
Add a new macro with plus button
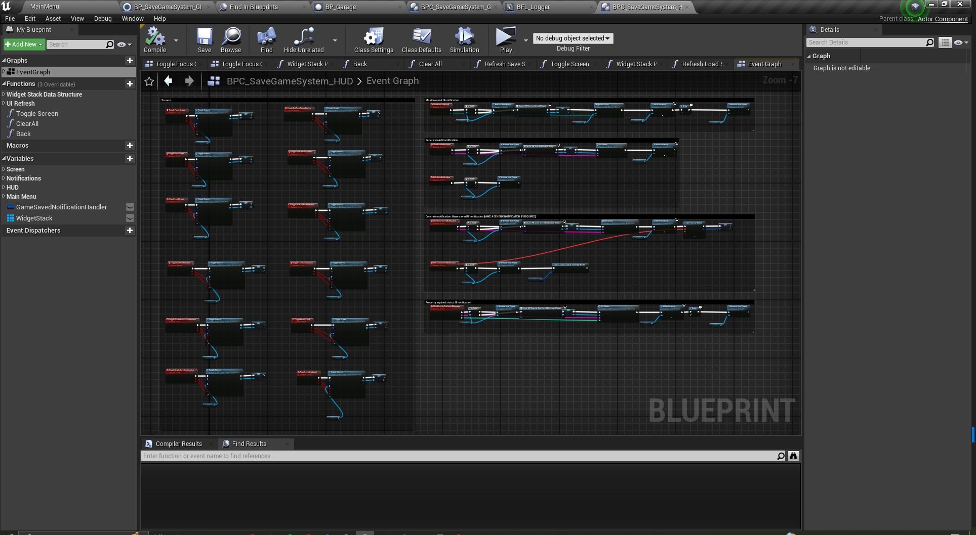click(130, 146)
